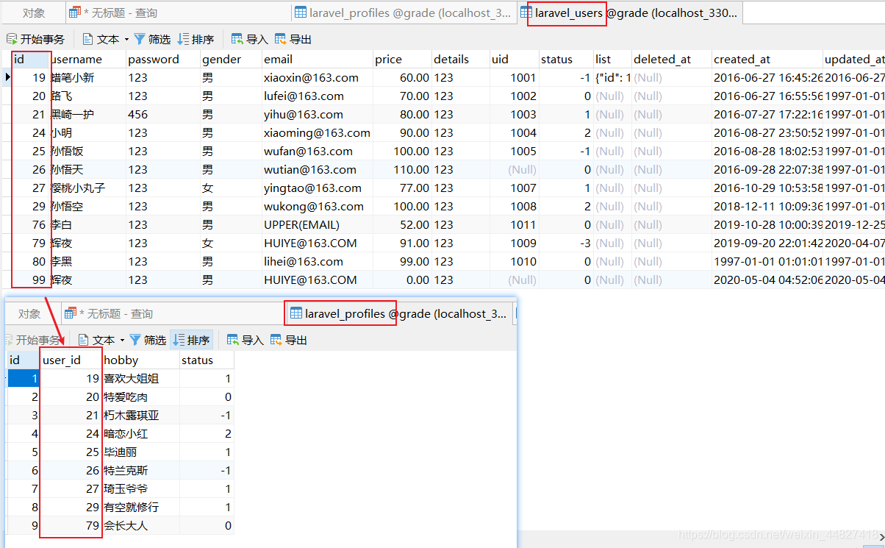The image size is (885, 548).
Task: Switch to the 对象 tab in the upper window
Action: (34, 13)
